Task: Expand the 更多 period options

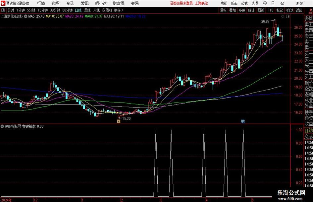Action: coord(119,10)
